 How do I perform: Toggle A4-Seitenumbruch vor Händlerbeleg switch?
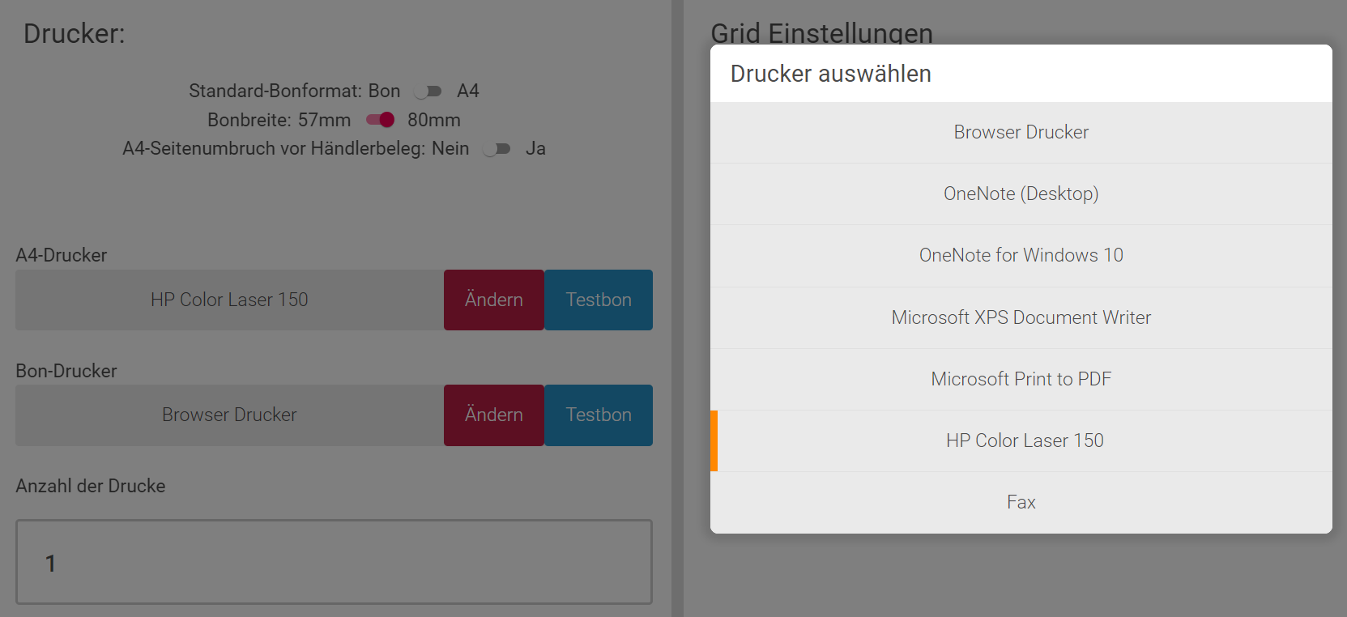497,149
